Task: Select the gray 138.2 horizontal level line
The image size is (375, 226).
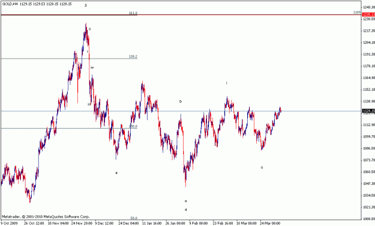Action: click(x=69, y=59)
